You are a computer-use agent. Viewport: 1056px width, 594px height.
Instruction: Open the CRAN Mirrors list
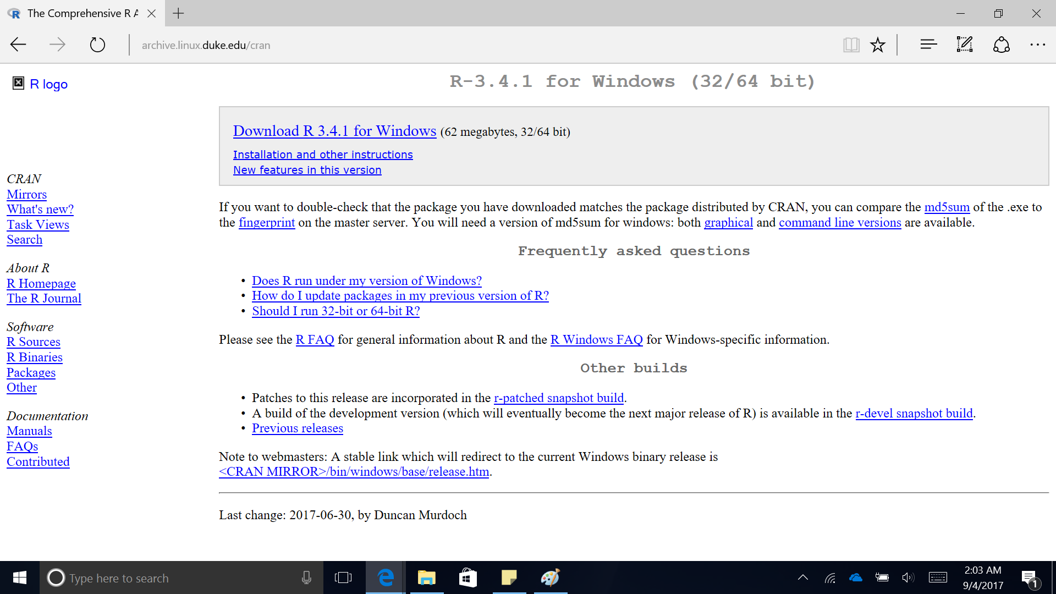tap(26, 194)
